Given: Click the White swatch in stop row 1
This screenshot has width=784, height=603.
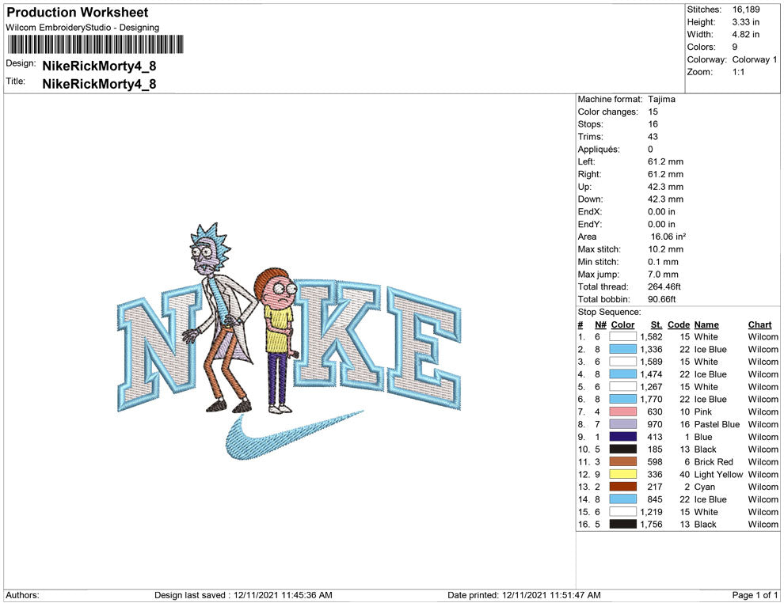Looking at the screenshot, I should [x=622, y=337].
